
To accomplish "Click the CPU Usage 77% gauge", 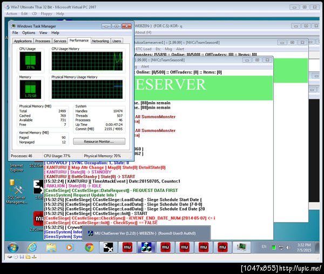I will click(30, 61).
